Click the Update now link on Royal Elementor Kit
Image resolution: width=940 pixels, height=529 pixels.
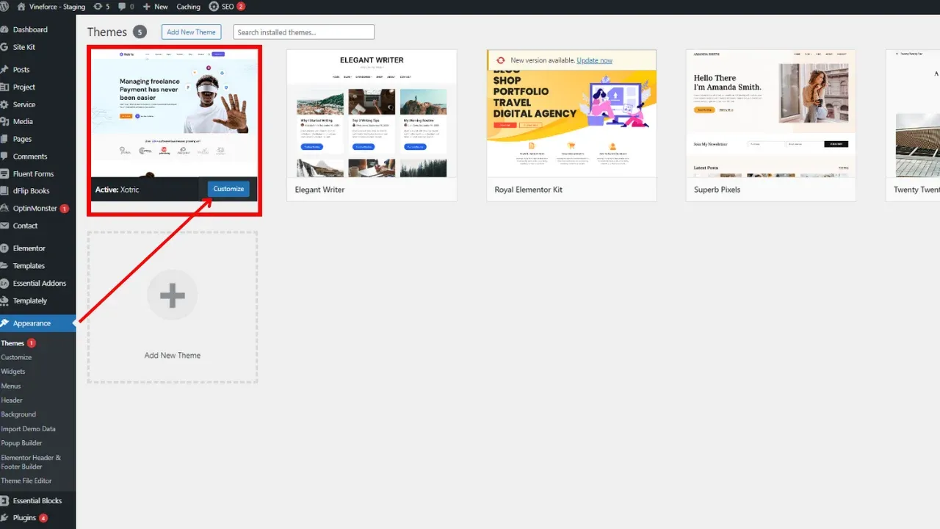[x=594, y=60]
